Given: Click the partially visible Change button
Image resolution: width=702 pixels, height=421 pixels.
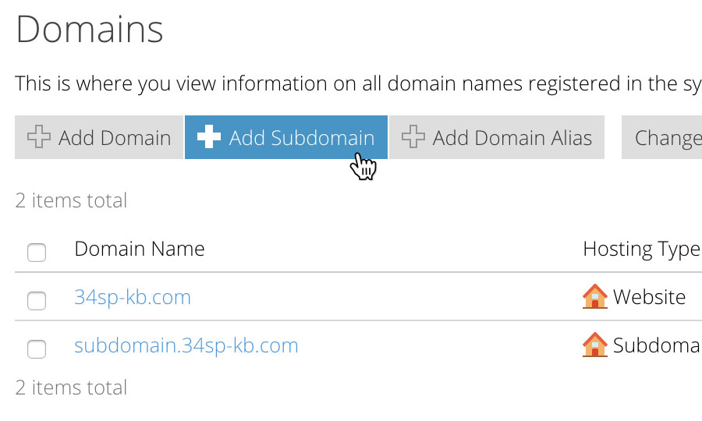Looking at the screenshot, I should coord(661,137).
